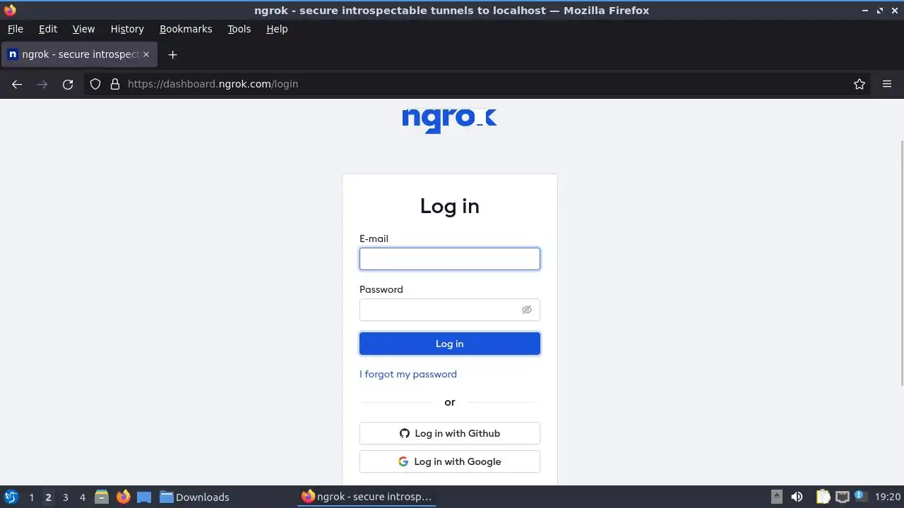Open the View menu
This screenshot has width=904, height=508.
[83, 29]
